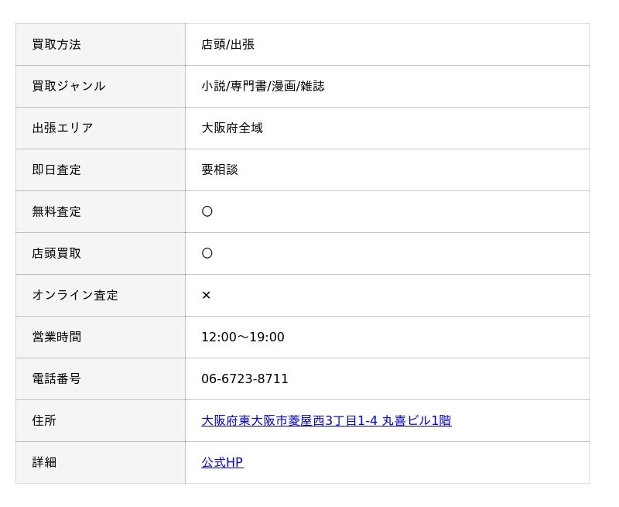The image size is (619, 507).
Task: Click the 店頭買取 circle mark
Action: coord(207,253)
